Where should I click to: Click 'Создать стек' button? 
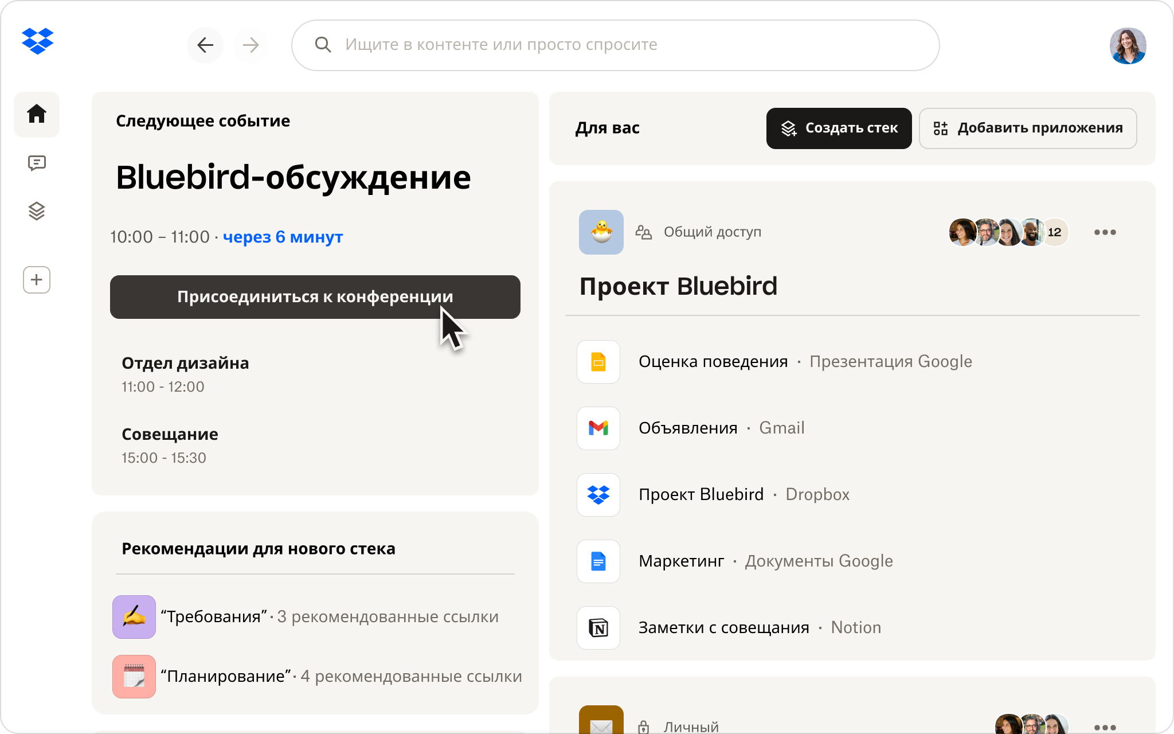pyautogui.click(x=839, y=128)
